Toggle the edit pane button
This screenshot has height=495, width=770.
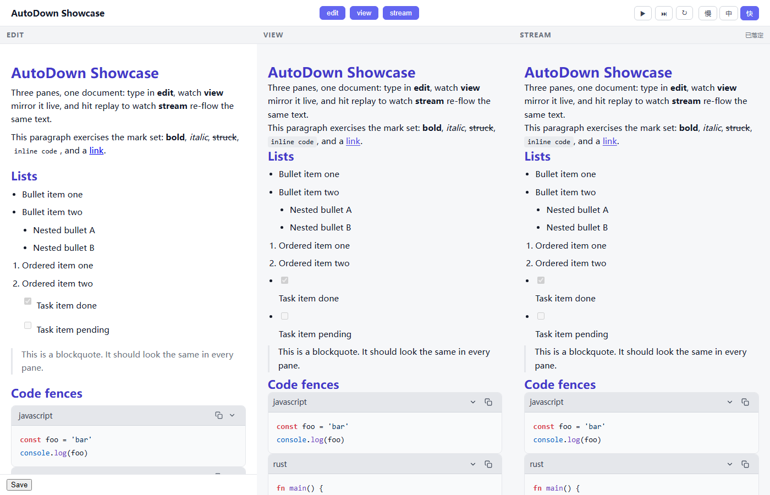coord(333,13)
